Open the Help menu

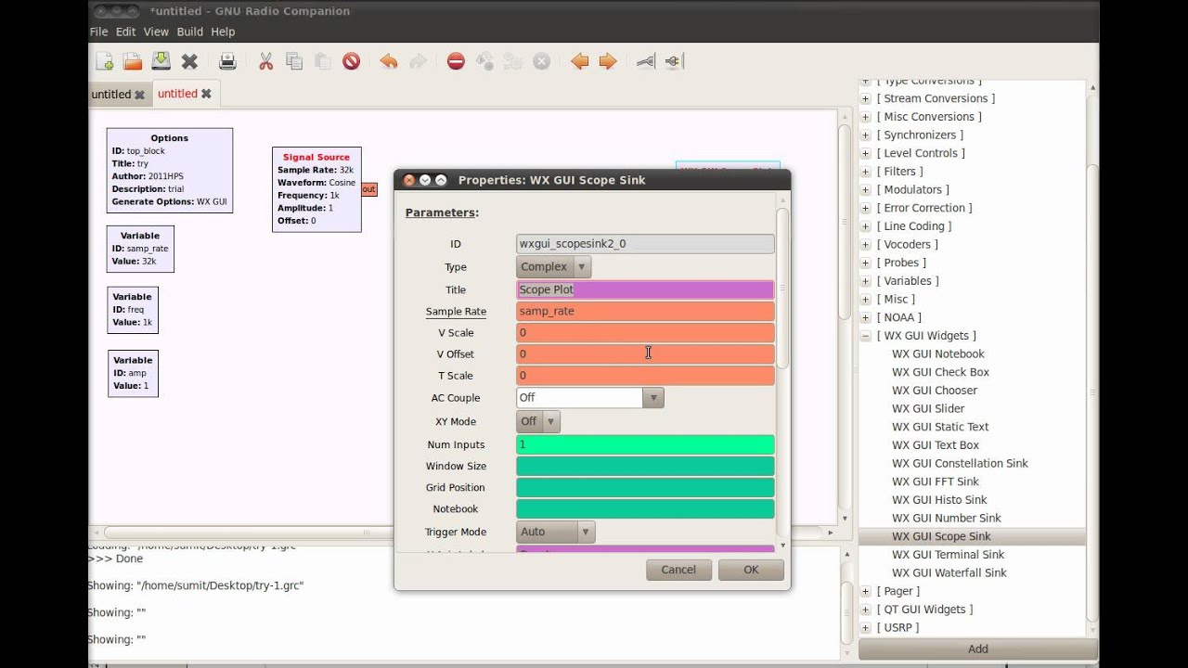point(223,32)
